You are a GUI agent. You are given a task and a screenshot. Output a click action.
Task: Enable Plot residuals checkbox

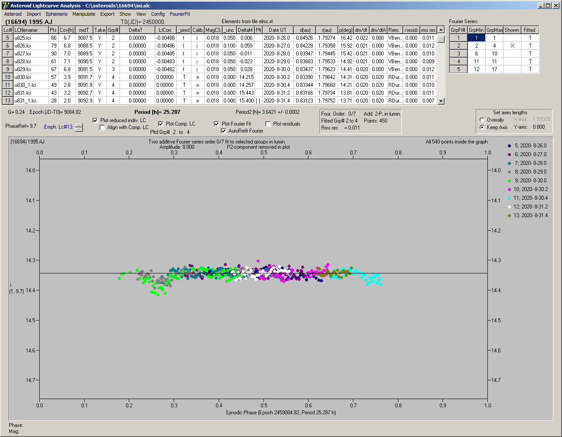(268, 124)
